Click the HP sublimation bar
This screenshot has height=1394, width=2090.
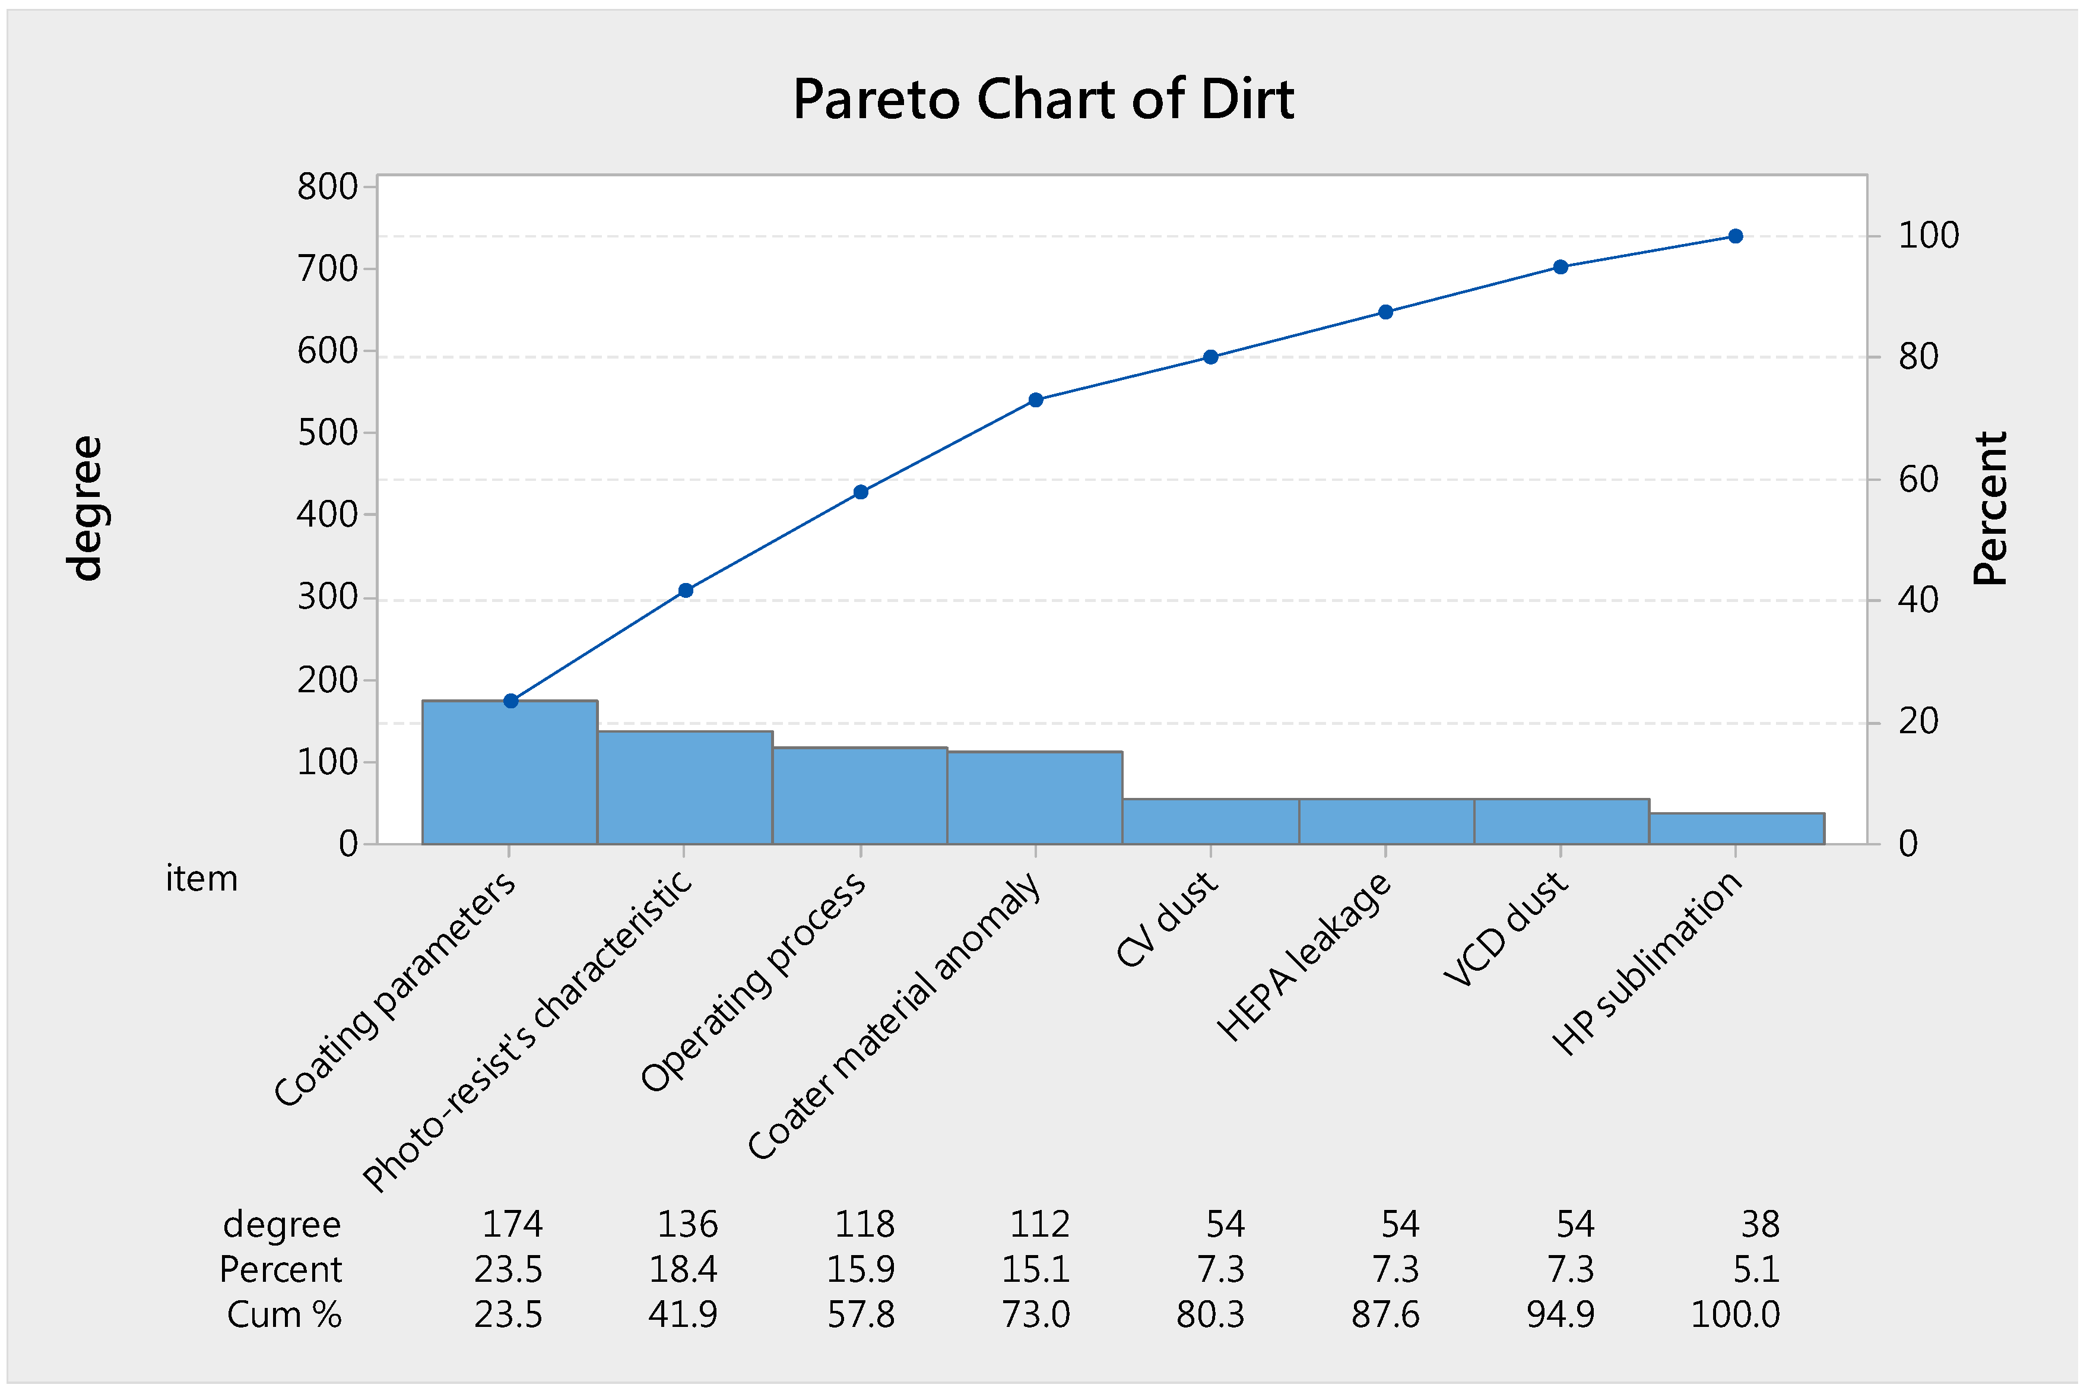pos(1736,829)
